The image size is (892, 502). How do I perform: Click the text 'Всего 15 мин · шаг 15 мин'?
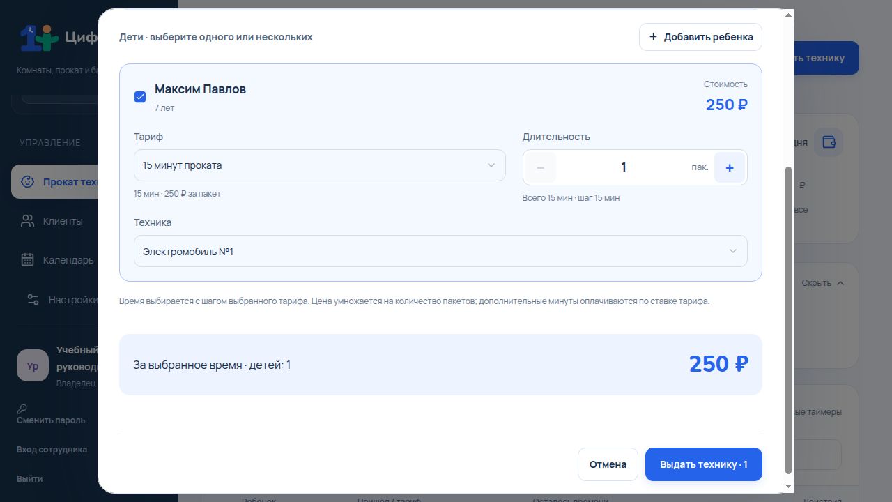[x=571, y=198]
